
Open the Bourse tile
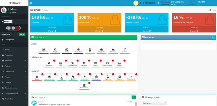click(x=119, y=64)
